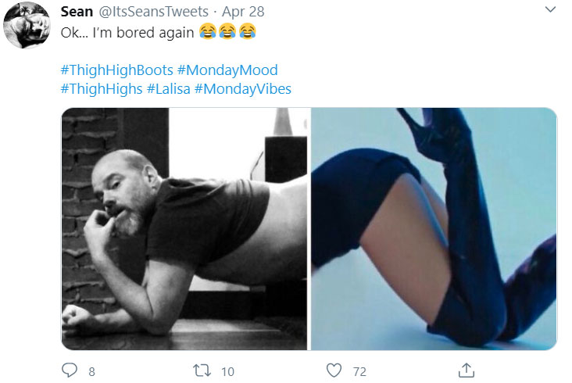Like the tweet with the heart icon
The height and width of the screenshot is (383, 572).
(x=334, y=370)
